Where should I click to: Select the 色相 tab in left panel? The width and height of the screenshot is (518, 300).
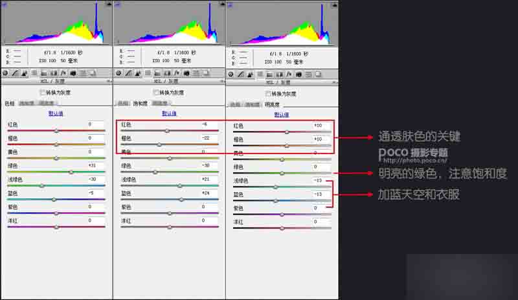pos(10,103)
